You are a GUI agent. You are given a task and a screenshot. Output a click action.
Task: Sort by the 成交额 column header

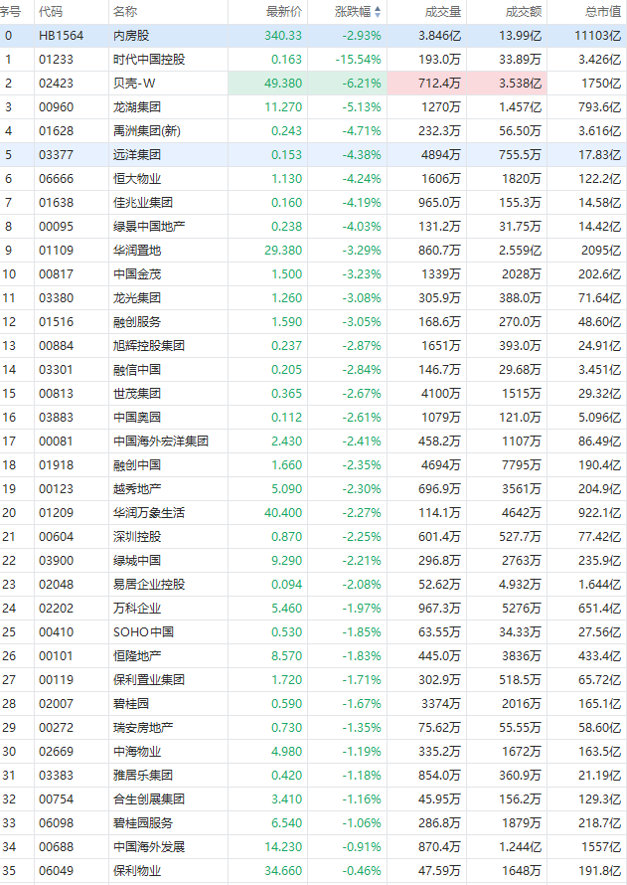pos(524,12)
